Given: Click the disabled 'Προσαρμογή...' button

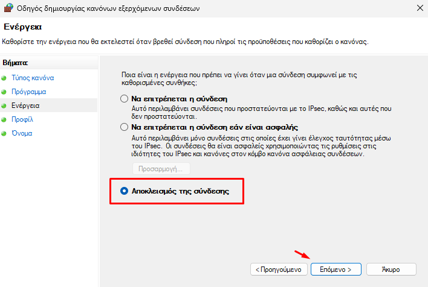Looking at the screenshot, I should pos(161,169).
